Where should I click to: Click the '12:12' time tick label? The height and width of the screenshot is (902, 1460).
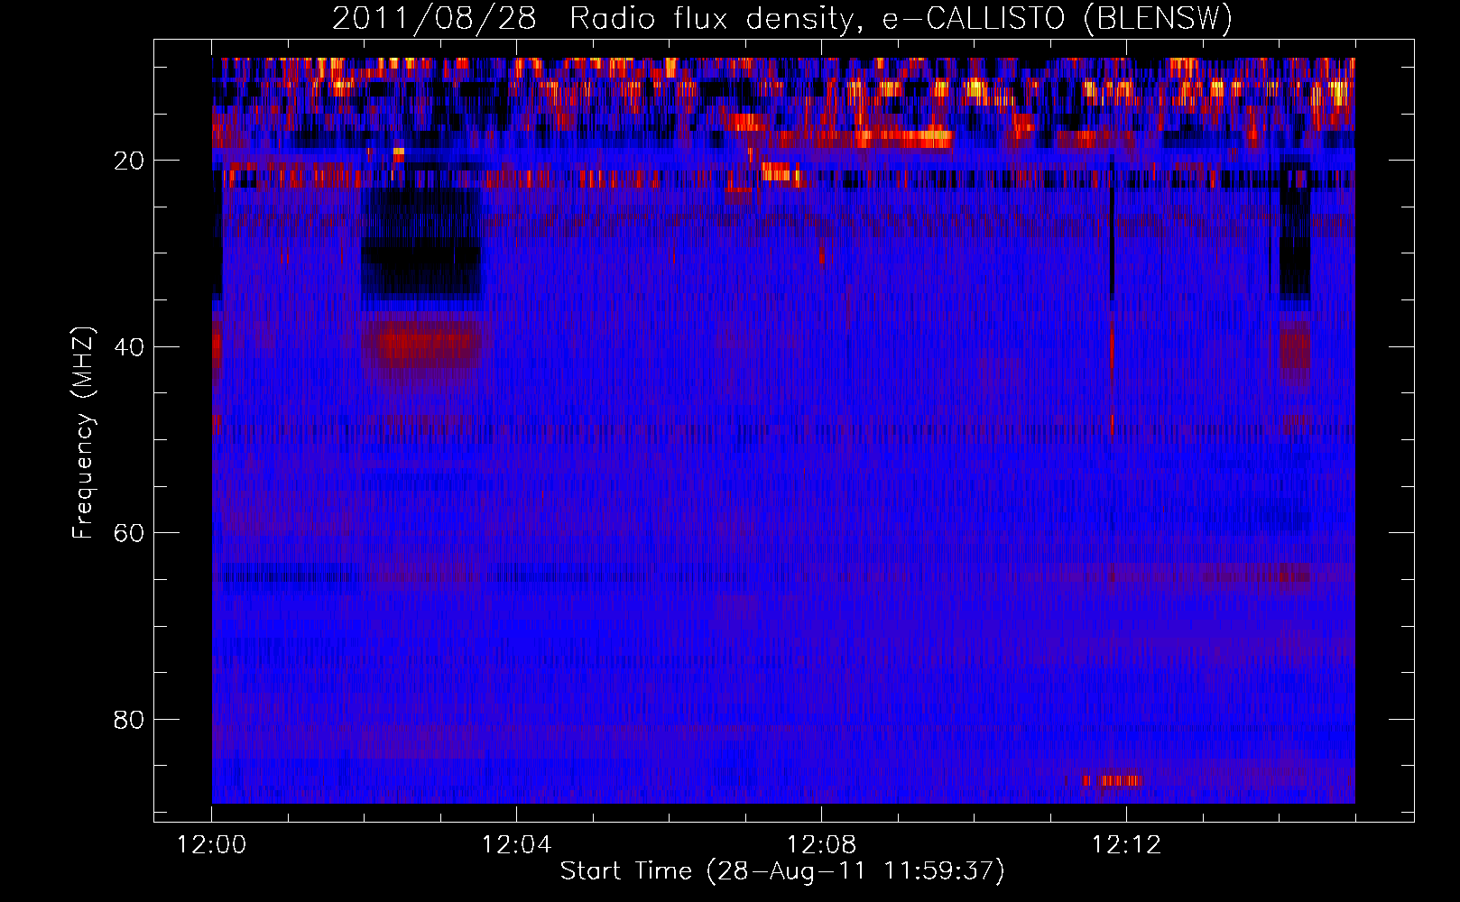coord(1127,845)
